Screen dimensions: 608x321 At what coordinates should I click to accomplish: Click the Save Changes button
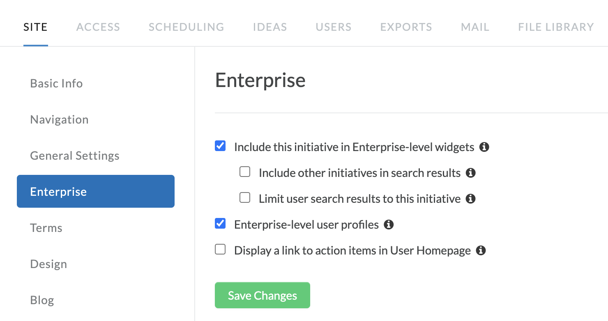pyautogui.click(x=263, y=295)
